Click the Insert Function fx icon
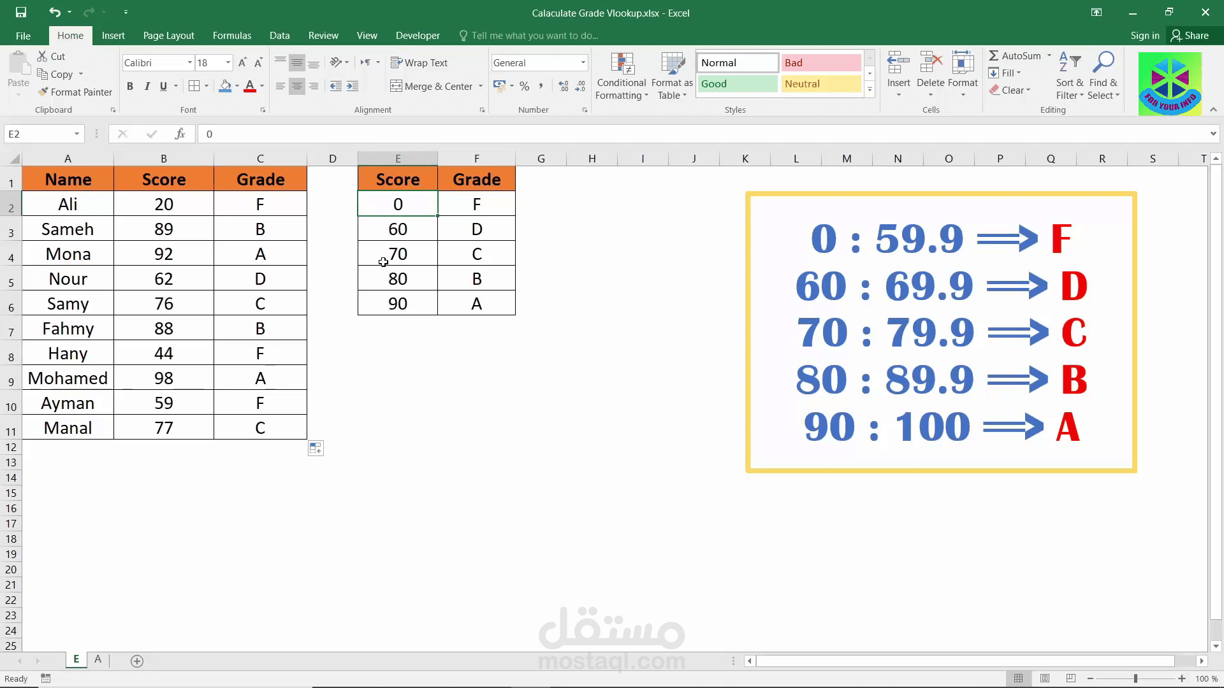 (180, 134)
